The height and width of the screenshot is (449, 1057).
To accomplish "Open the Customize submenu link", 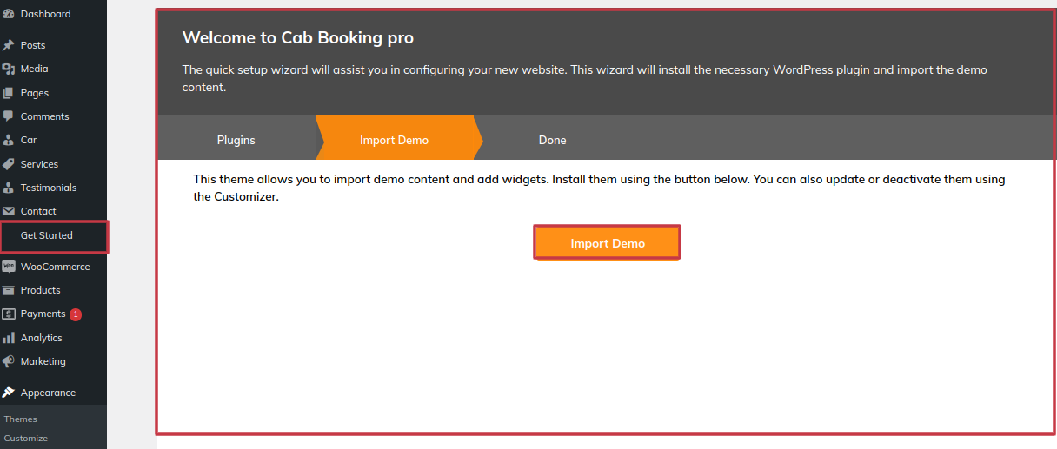I will pyautogui.click(x=26, y=438).
